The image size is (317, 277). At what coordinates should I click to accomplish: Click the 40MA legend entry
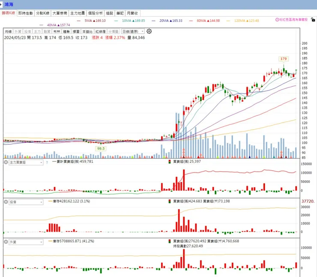(x=55, y=25)
